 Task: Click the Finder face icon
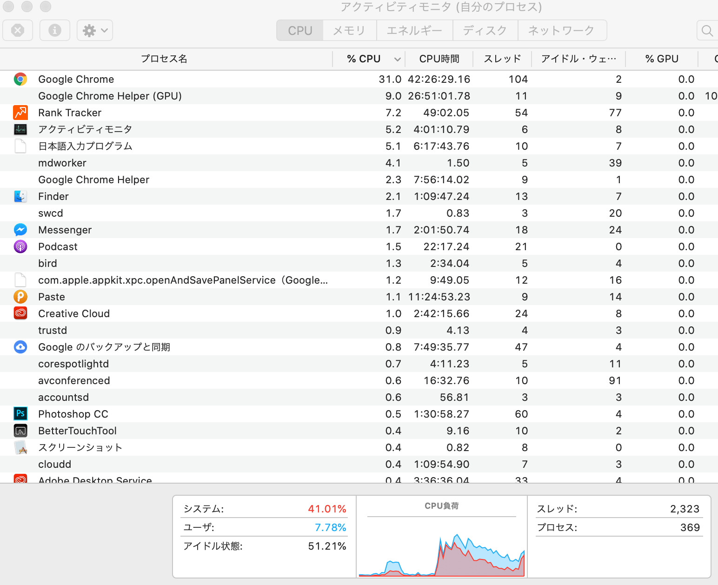20,196
